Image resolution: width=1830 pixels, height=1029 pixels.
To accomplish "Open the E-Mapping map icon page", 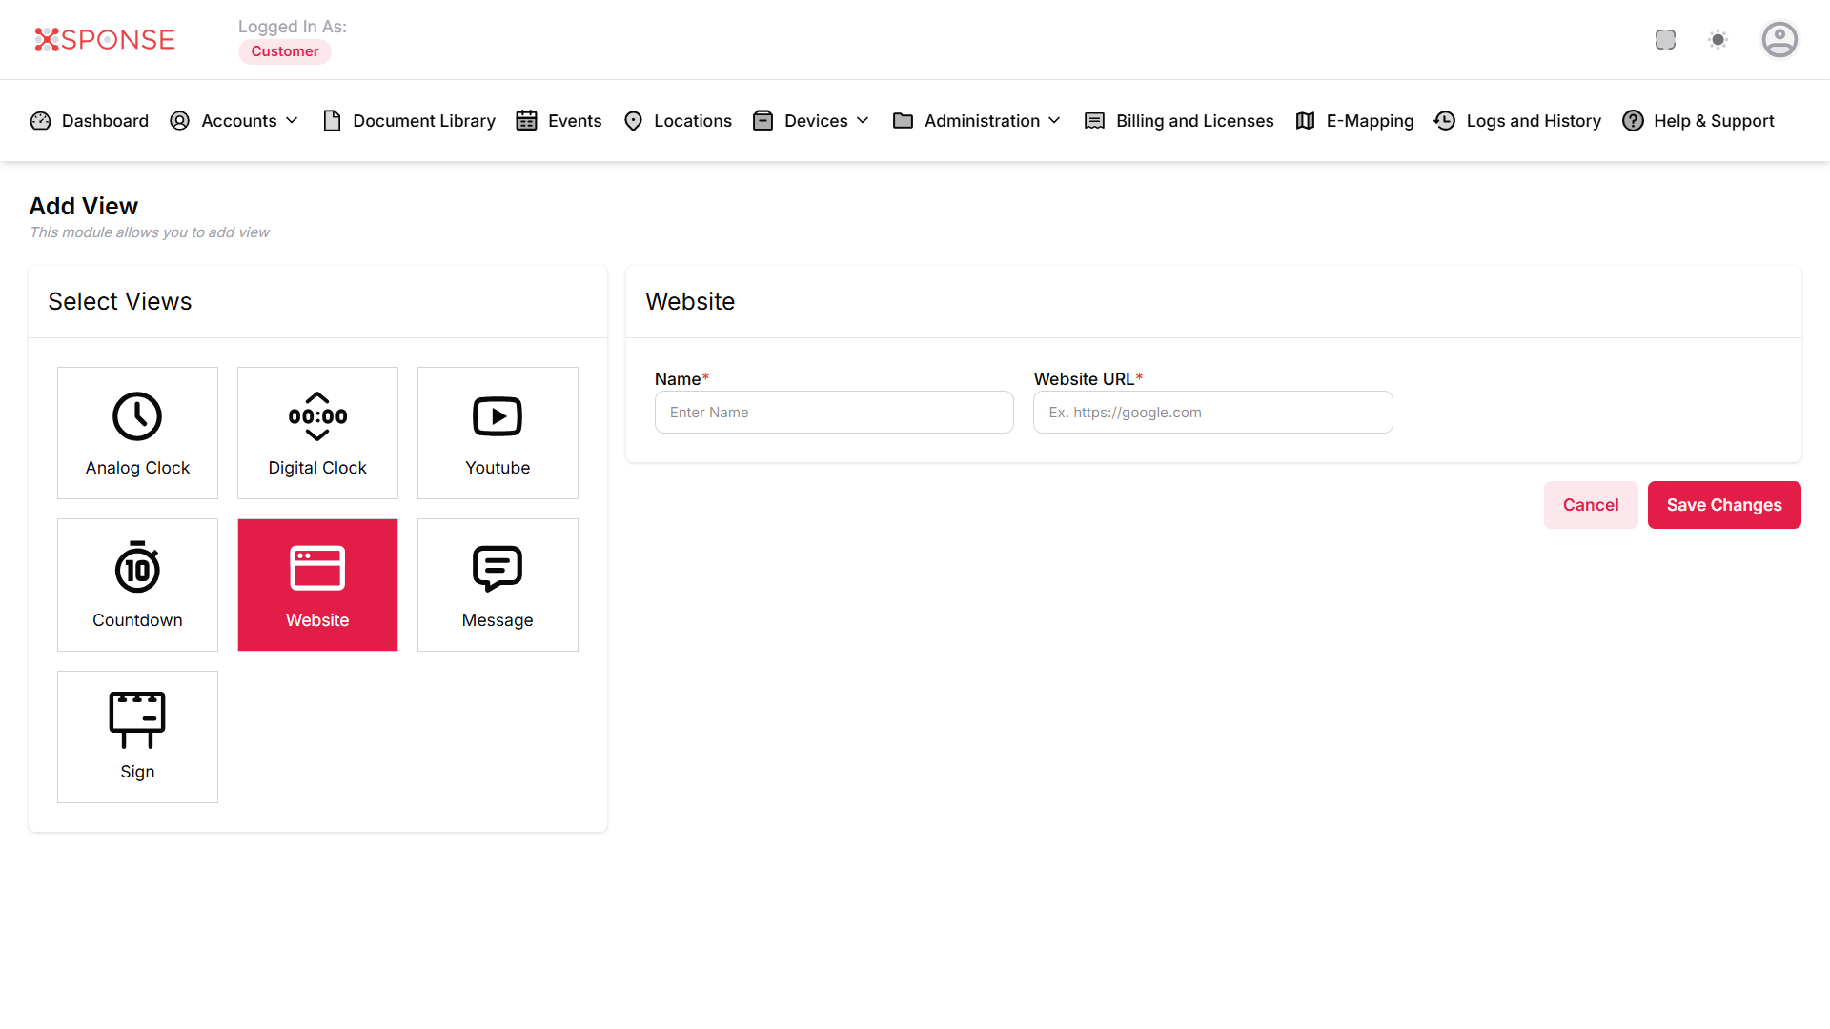I will (x=1354, y=121).
